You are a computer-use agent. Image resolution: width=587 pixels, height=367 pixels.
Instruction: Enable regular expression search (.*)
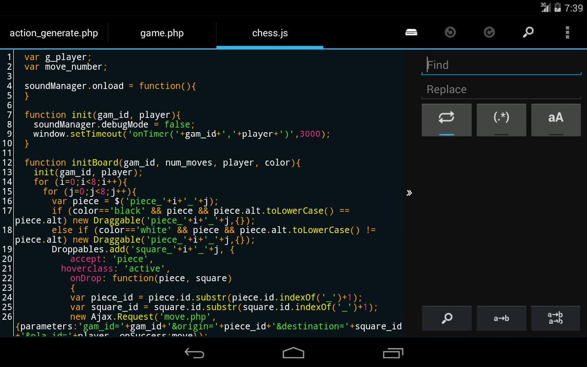501,120
